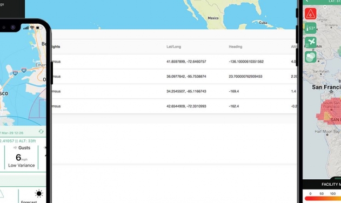341x203 pixels.
Task: Tap the San Francisco label on right map
Action: [326, 87]
